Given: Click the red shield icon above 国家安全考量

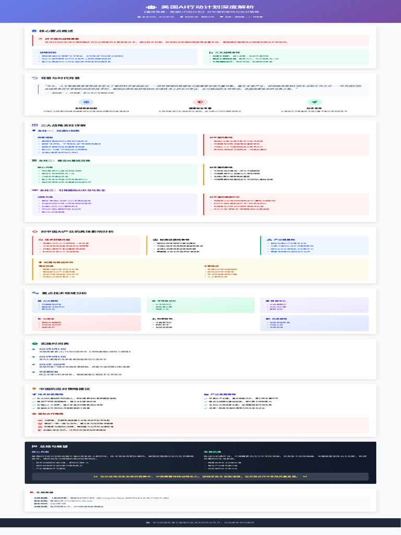Looking at the screenshot, I should 200,102.
